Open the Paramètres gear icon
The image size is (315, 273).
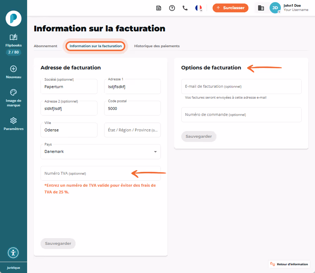13,120
